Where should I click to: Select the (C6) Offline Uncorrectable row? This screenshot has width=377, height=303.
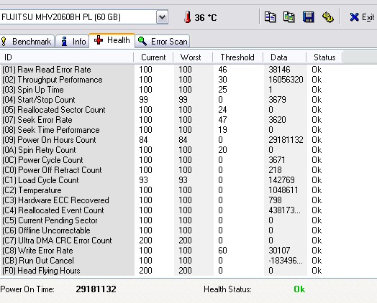coord(171,230)
